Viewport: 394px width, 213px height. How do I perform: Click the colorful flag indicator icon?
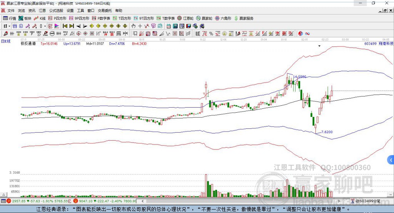[x=57, y=26]
